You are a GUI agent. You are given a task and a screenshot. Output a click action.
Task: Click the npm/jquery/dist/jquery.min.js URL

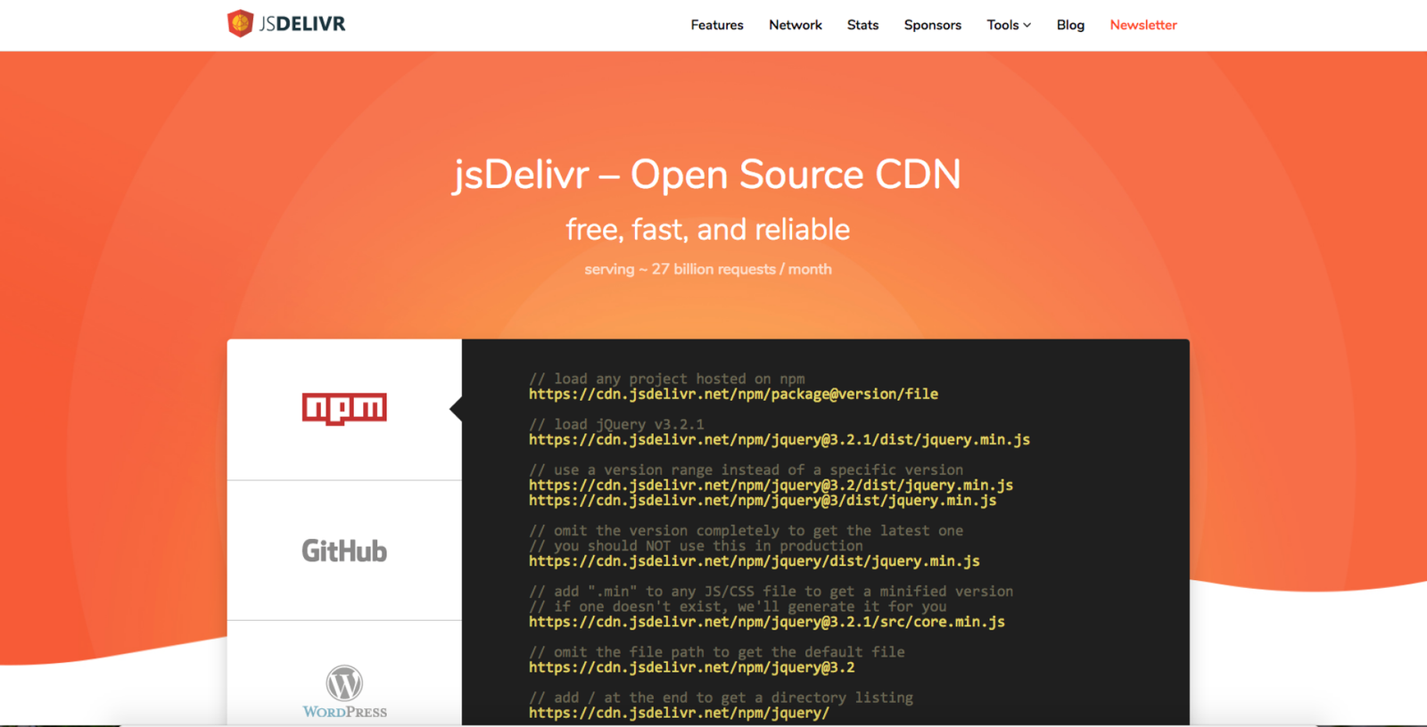(755, 561)
